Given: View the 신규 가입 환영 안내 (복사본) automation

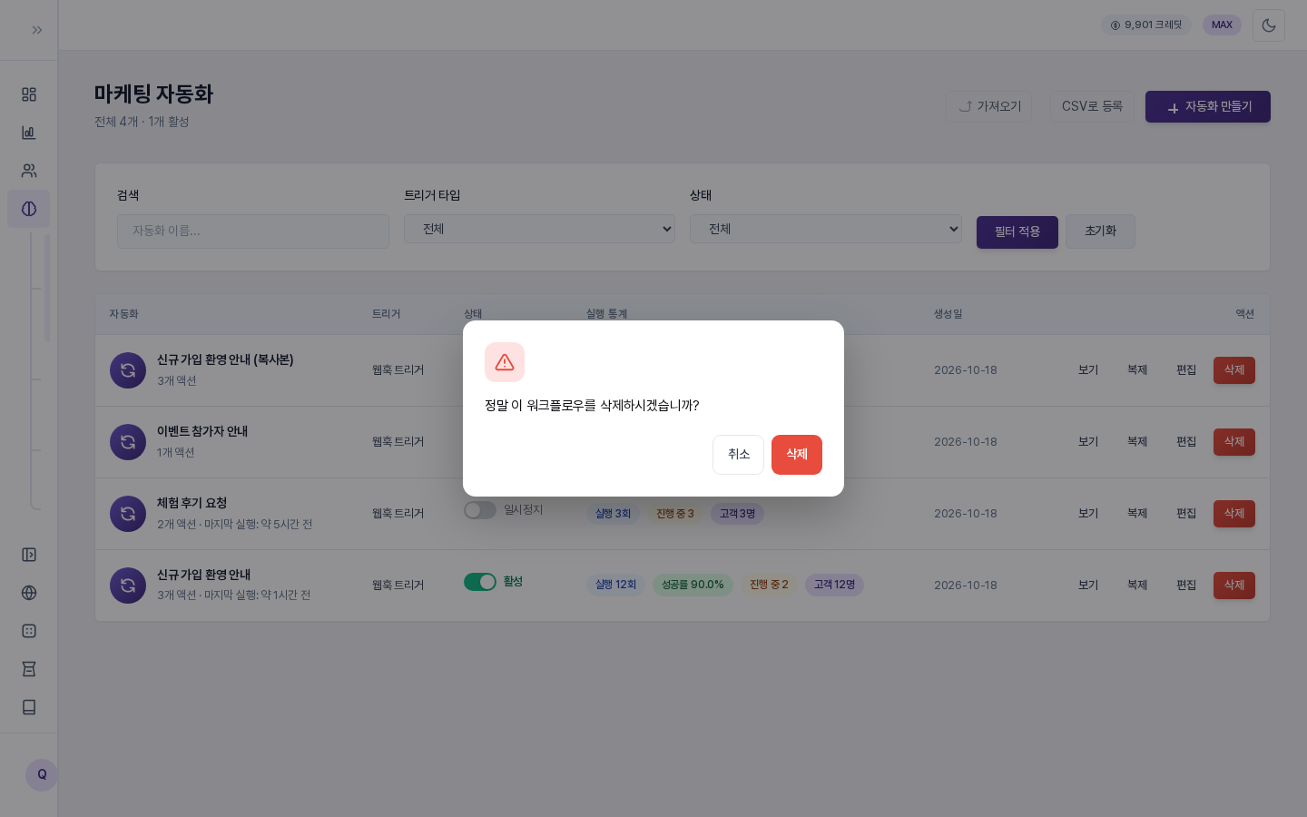Looking at the screenshot, I should coord(1088,370).
